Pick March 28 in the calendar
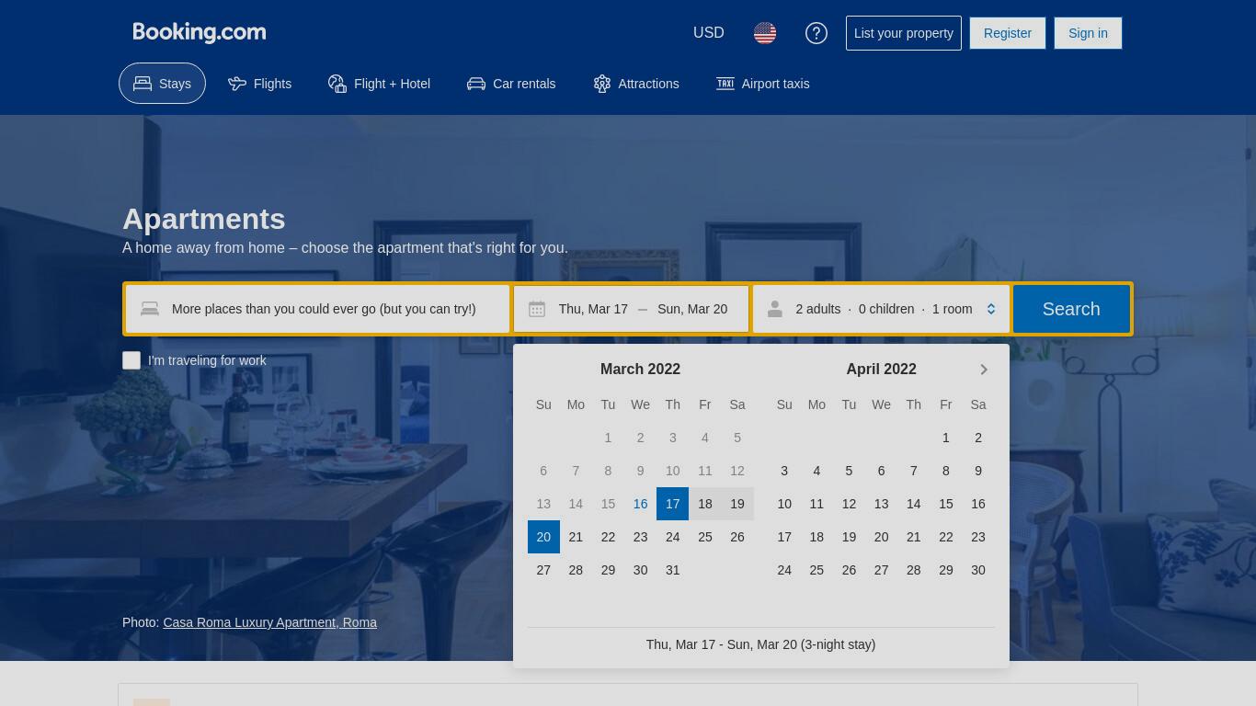 point(576,570)
